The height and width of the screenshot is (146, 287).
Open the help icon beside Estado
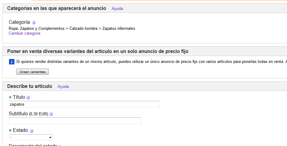(32, 131)
